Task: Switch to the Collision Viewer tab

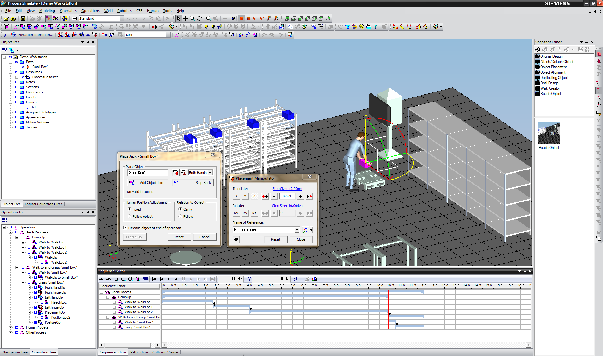Action: 166,352
